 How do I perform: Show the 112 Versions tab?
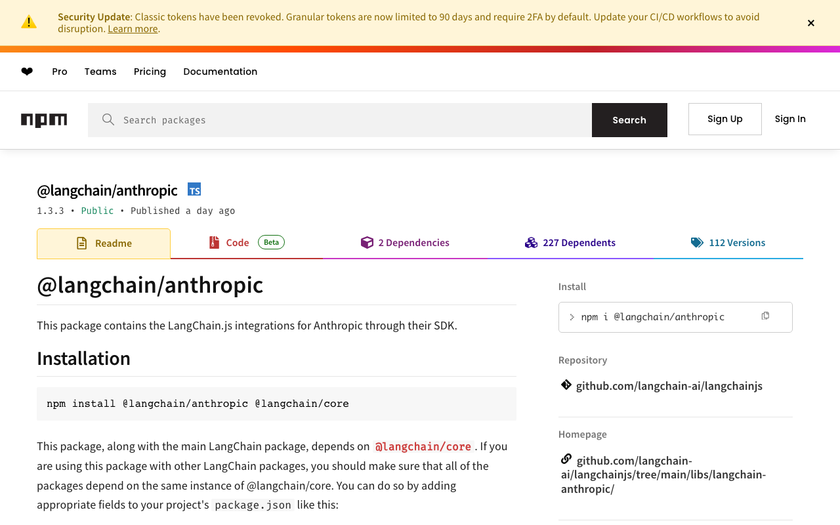(728, 243)
